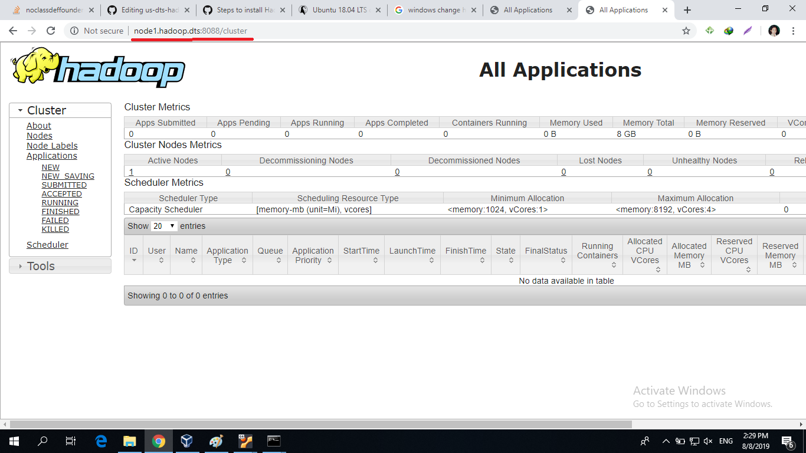Switch to Steps to install Ha tab

click(x=244, y=10)
